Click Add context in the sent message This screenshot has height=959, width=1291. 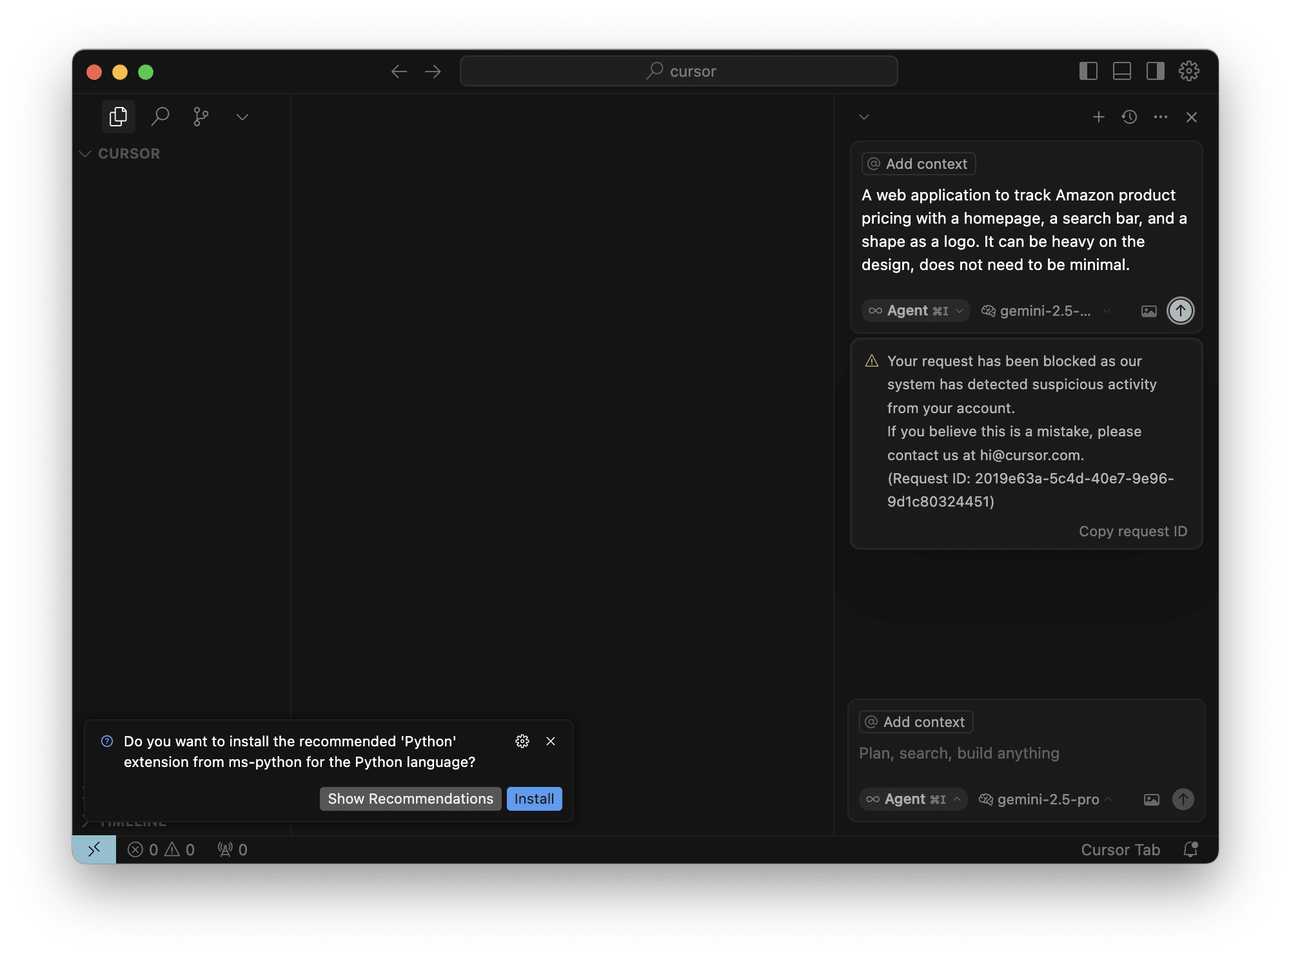[x=918, y=164]
